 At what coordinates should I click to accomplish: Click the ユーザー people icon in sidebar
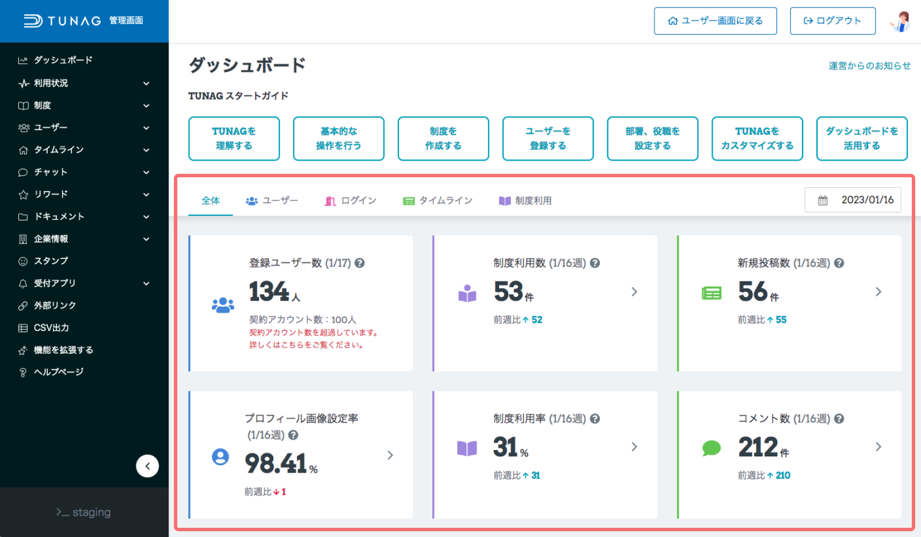(x=24, y=128)
